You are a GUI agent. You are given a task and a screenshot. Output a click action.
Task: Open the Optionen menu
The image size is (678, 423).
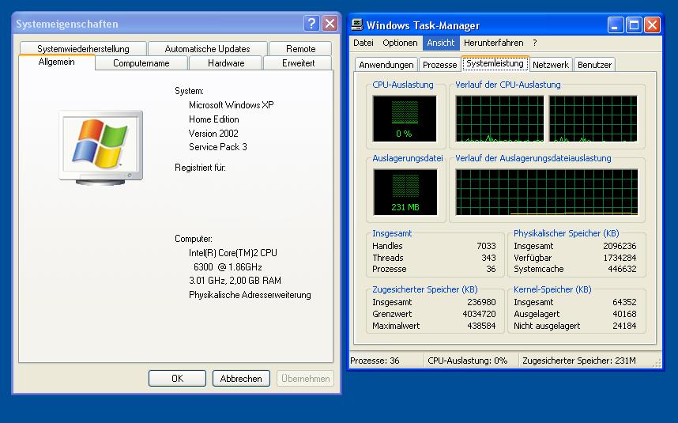point(400,43)
